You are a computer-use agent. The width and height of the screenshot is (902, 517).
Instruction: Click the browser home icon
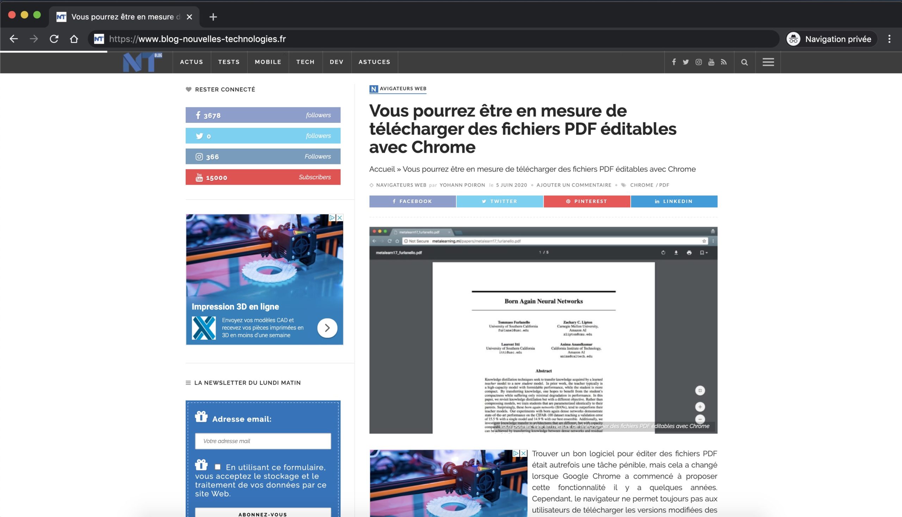click(74, 39)
